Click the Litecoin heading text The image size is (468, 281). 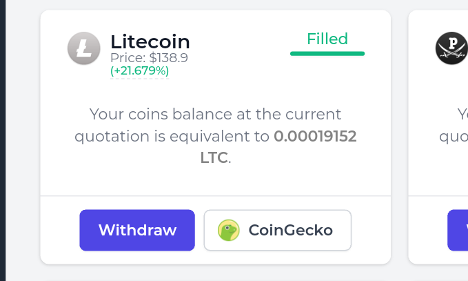click(150, 41)
